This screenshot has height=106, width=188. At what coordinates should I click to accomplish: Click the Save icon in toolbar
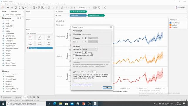tap(16, 8)
